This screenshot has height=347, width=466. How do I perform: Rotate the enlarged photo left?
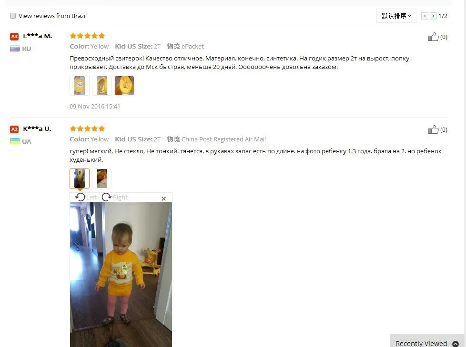pyautogui.click(x=86, y=197)
